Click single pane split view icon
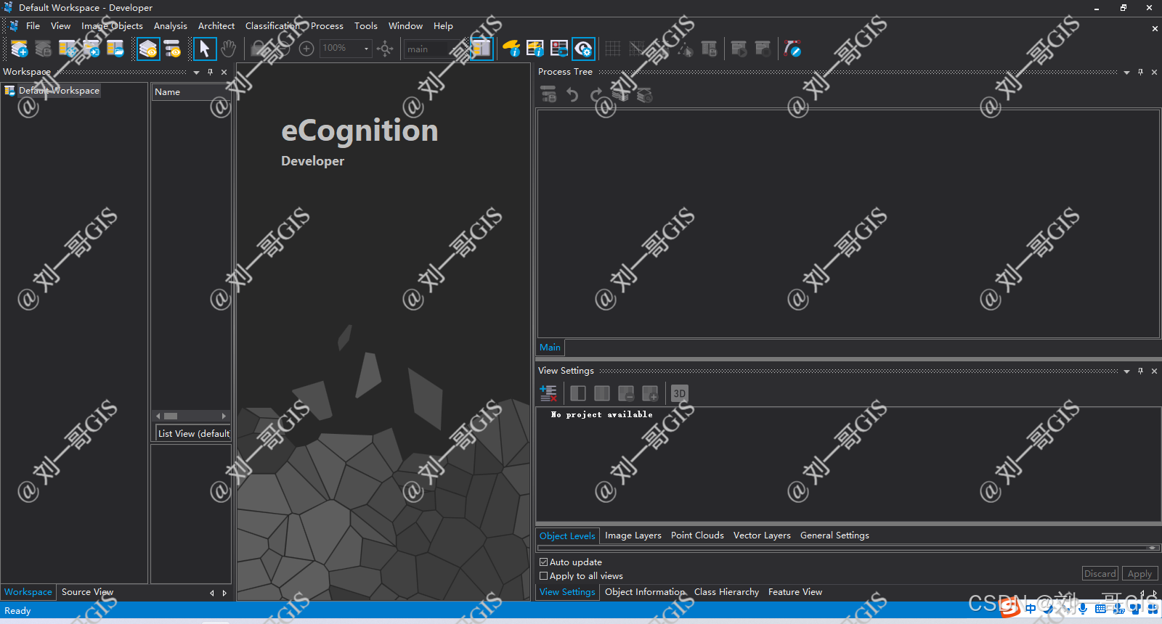 tap(578, 393)
